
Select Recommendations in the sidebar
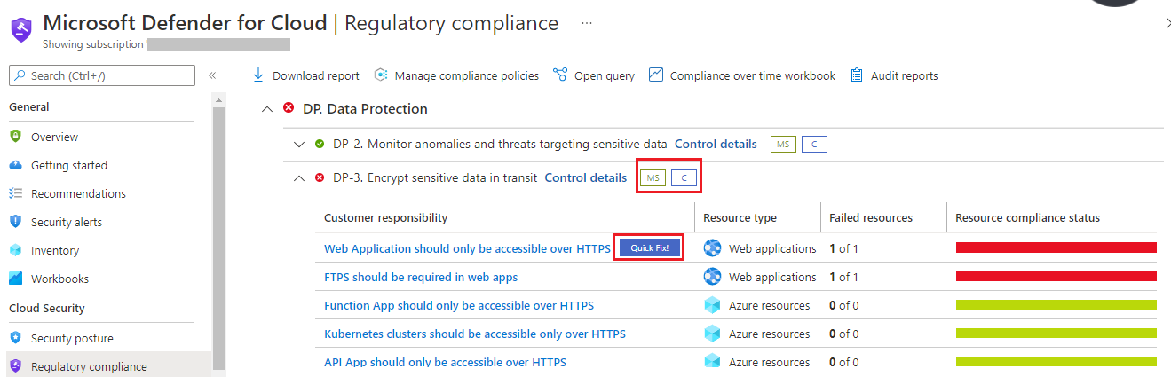pos(78,193)
